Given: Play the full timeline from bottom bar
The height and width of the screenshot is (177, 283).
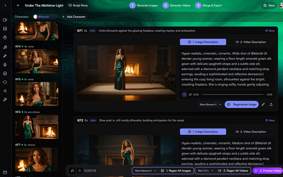Looking at the screenshot, I should tap(80, 171).
